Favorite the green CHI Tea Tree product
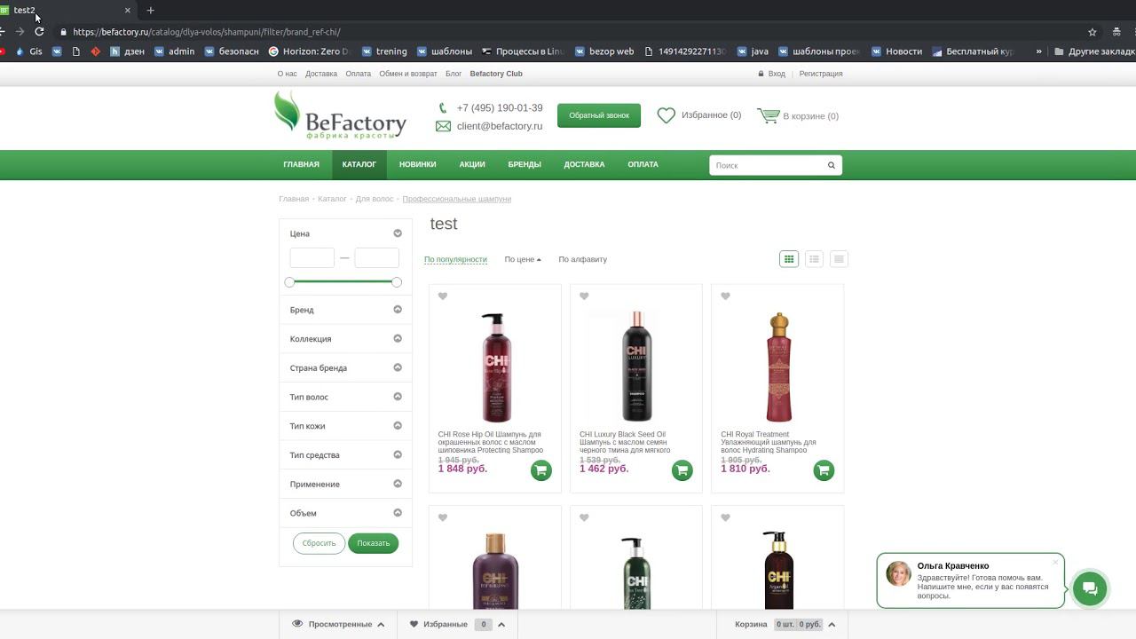The height and width of the screenshot is (639, 1136). (x=584, y=518)
